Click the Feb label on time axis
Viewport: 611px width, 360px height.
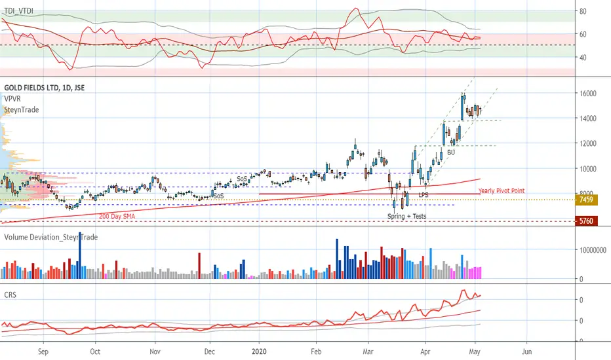316,351
